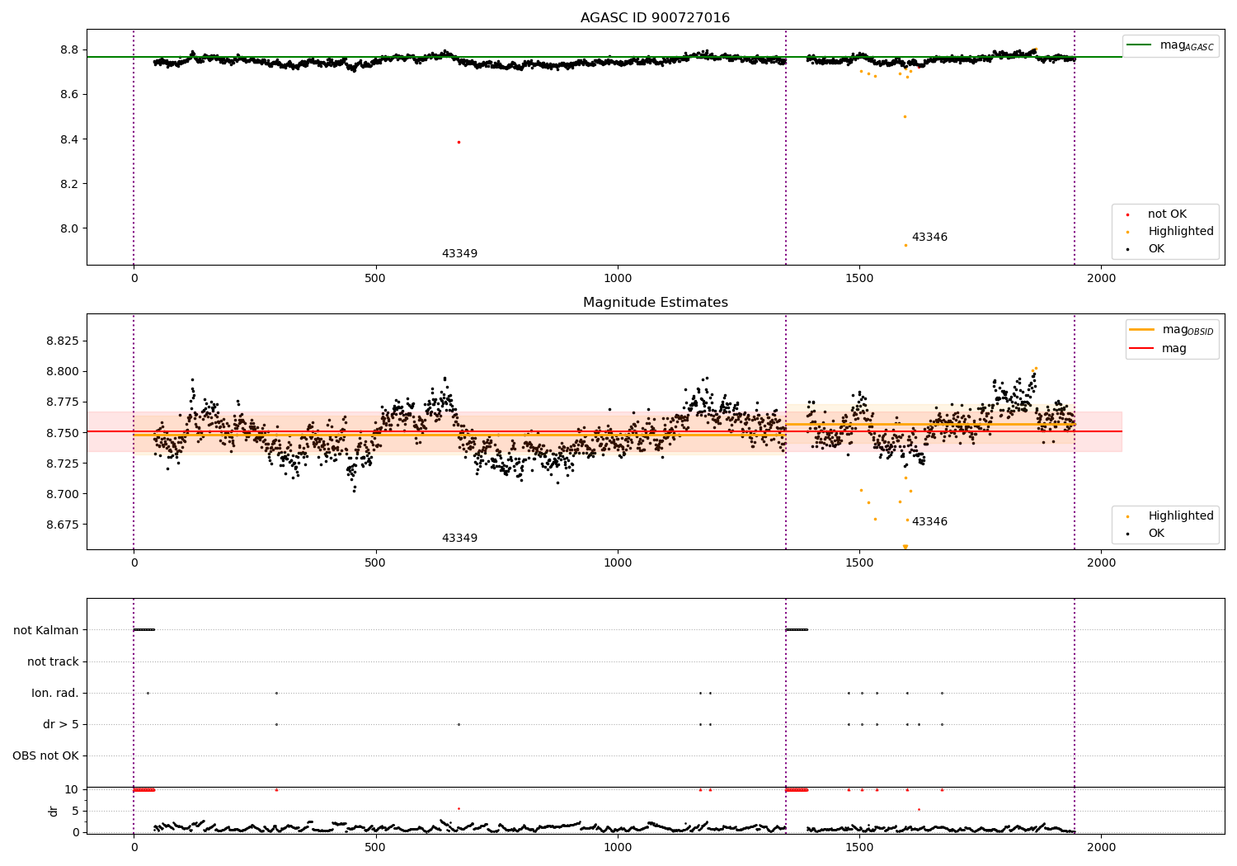Click the 2000 x-axis tick in bottom plot

coord(1101,848)
